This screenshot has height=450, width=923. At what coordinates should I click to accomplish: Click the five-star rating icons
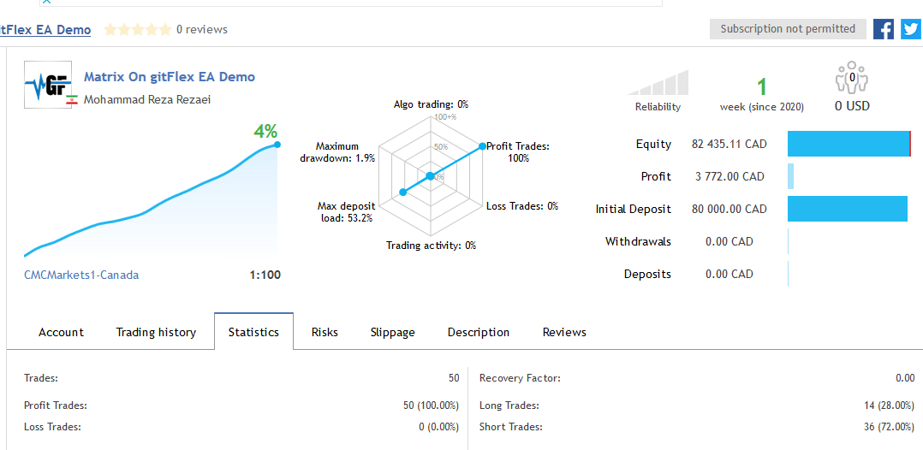coord(137,30)
